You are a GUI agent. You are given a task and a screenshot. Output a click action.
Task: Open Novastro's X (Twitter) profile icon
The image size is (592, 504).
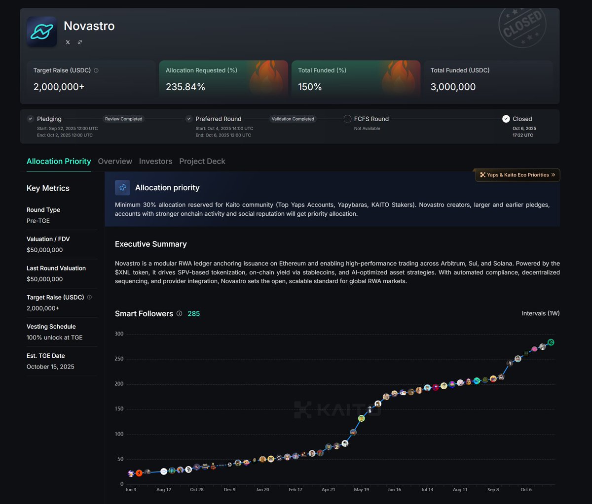coord(68,42)
